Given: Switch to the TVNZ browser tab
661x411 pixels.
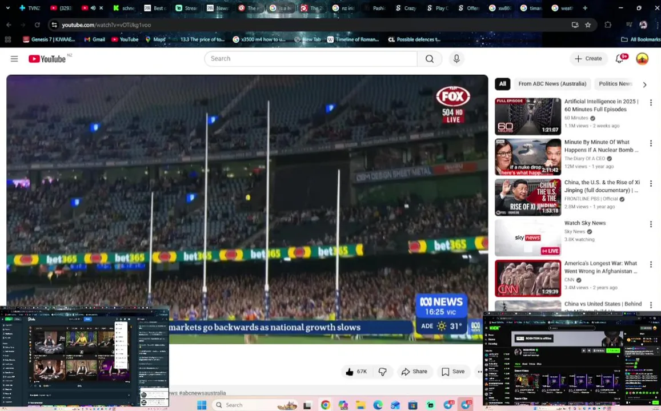Looking at the screenshot, I should pyautogui.click(x=30, y=8).
